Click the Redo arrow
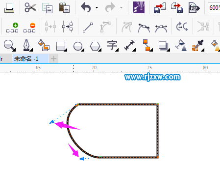Image resolution: width=220 pixels, height=195 pixels. tap(110, 7)
